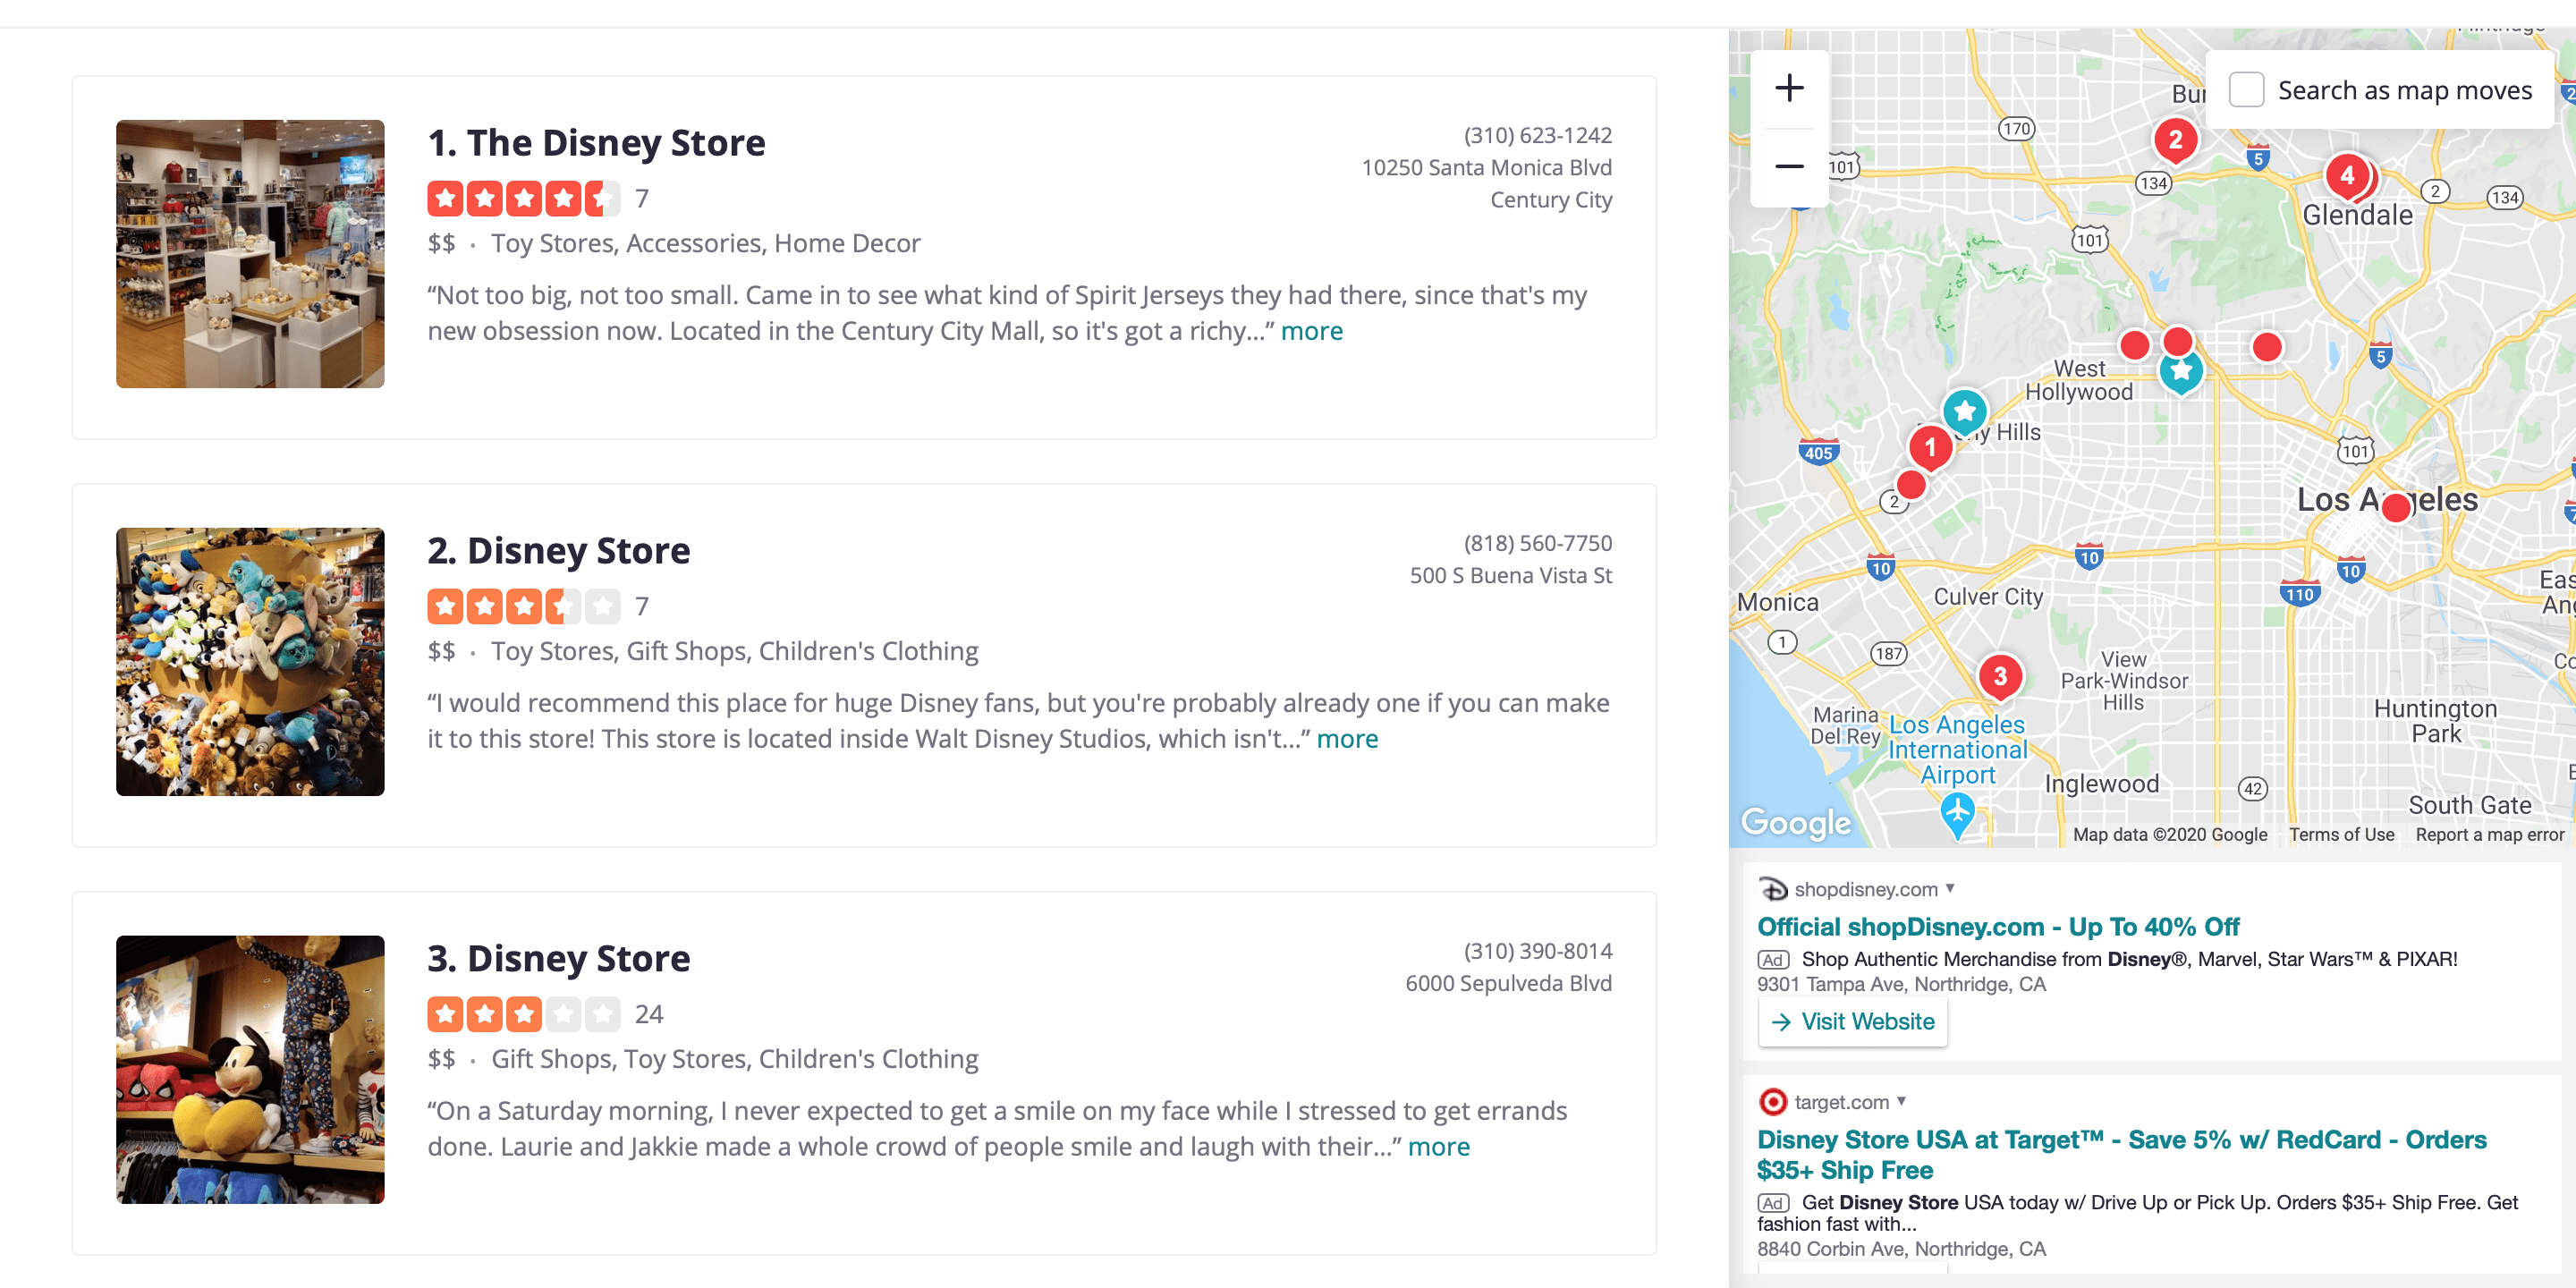Screen dimensions: 2576x1288
Task: Click the plush toys photo for Disney Store
Action: click(249, 662)
